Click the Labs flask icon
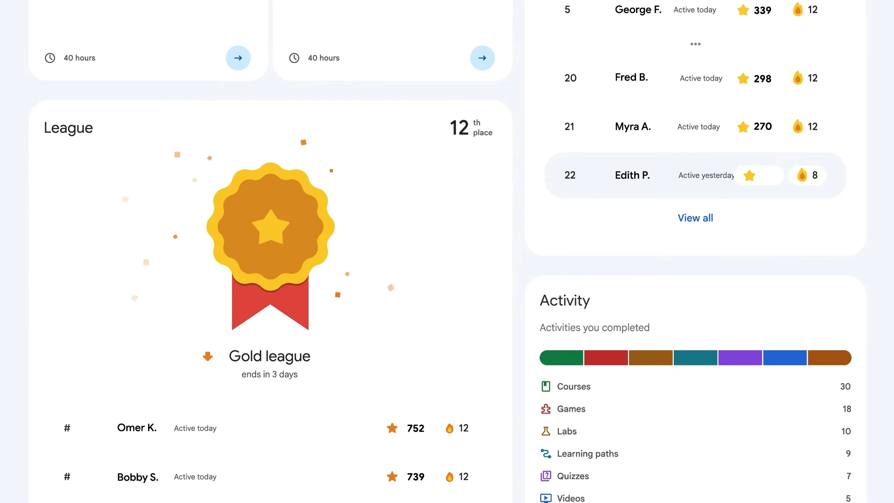This screenshot has width=894, height=503. 545,431
